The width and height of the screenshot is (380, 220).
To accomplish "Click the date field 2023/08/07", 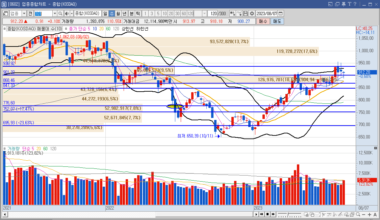I will point(267,13).
